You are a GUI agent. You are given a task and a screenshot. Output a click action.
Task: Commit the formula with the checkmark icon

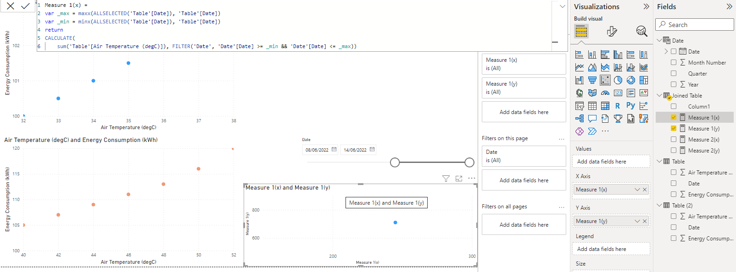26,6
